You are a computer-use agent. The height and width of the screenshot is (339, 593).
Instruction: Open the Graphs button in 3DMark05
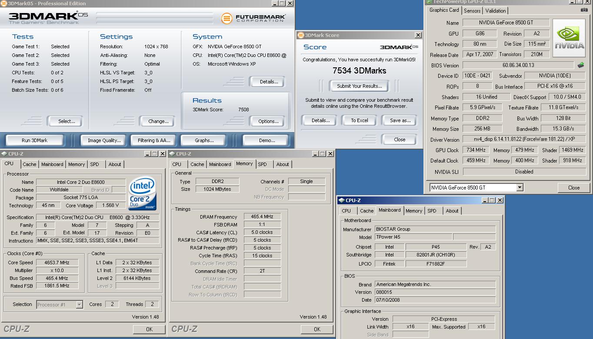click(204, 140)
